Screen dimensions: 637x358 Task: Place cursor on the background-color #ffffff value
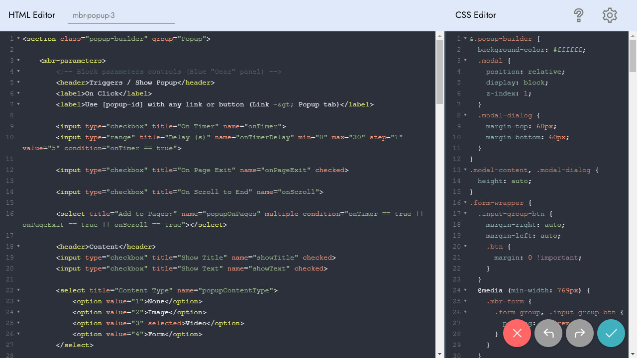pos(569,50)
